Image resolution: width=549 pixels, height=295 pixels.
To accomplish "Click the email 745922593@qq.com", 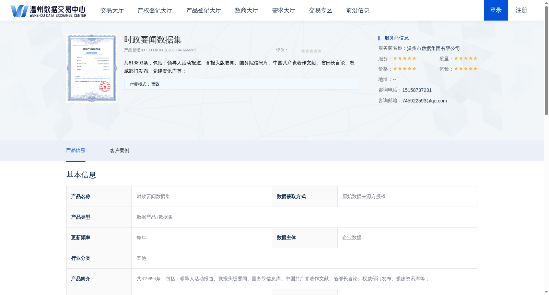I will coord(424,101).
